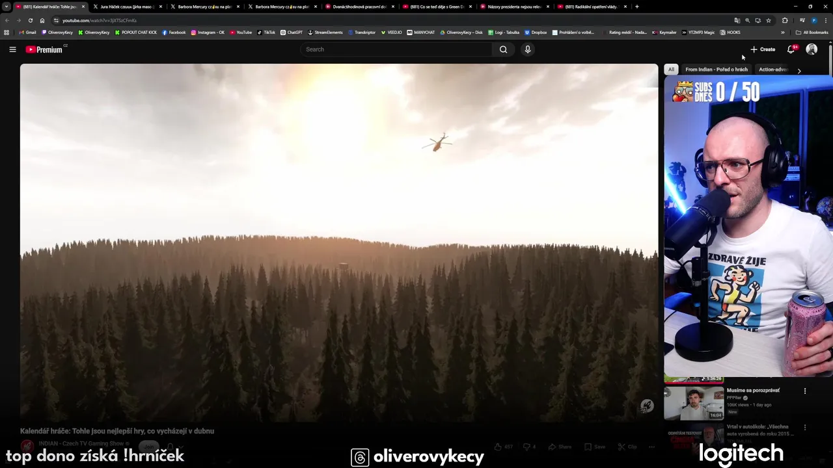Open Chrome extensions puzzle icon

pos(785,20)
